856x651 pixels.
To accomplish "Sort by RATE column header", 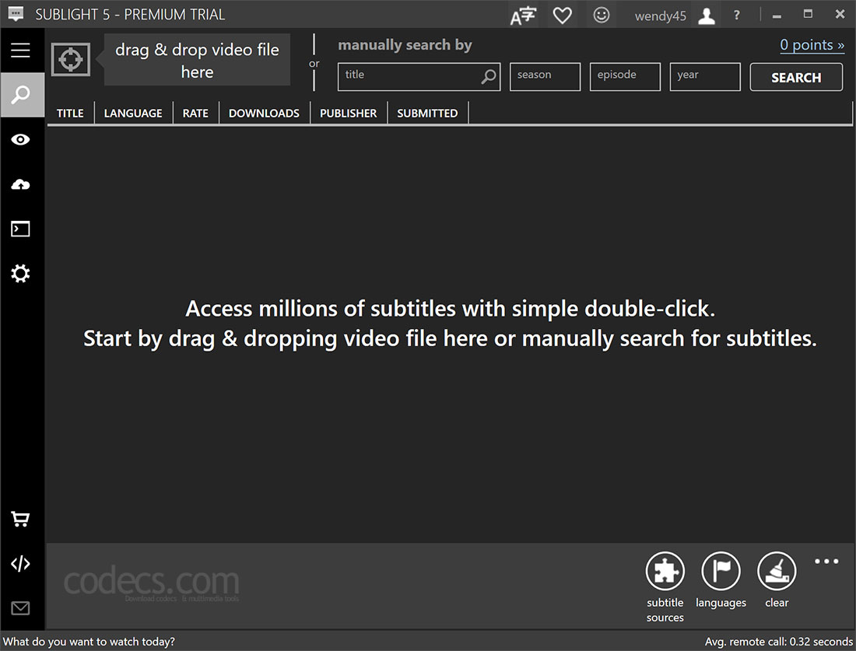I will tap(195, 113).
